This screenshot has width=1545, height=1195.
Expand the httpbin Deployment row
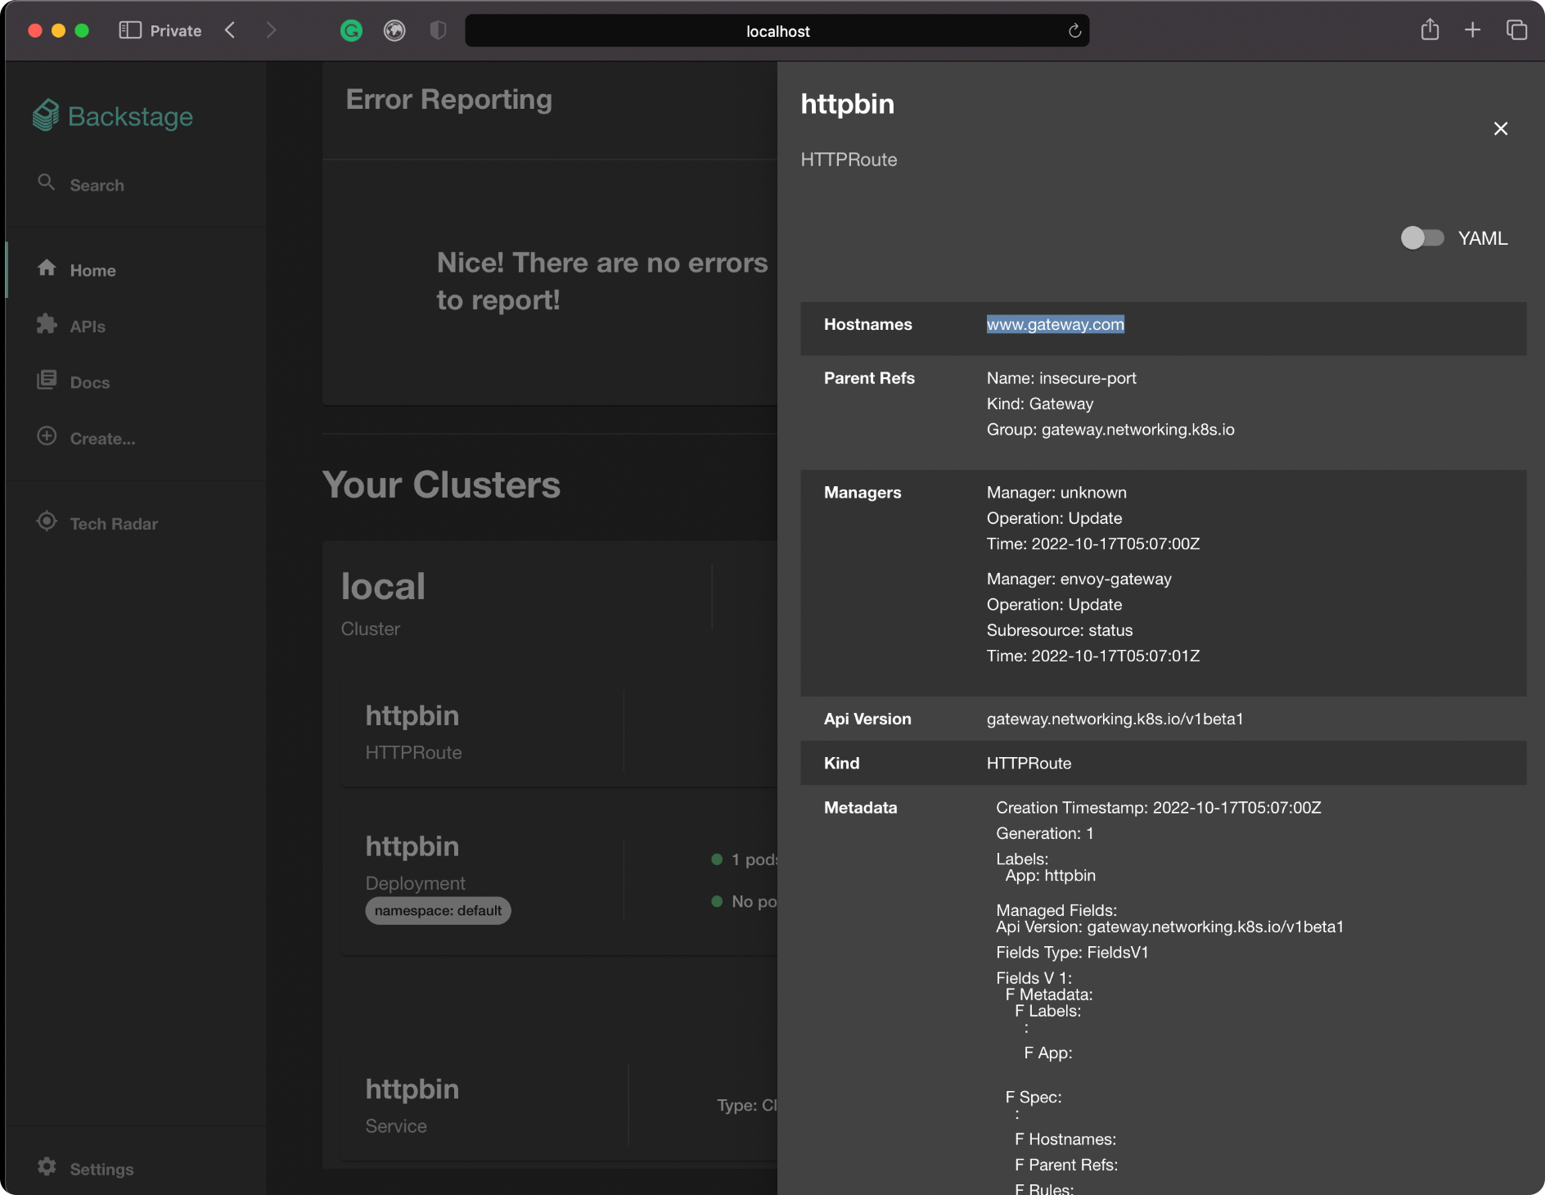491,876
